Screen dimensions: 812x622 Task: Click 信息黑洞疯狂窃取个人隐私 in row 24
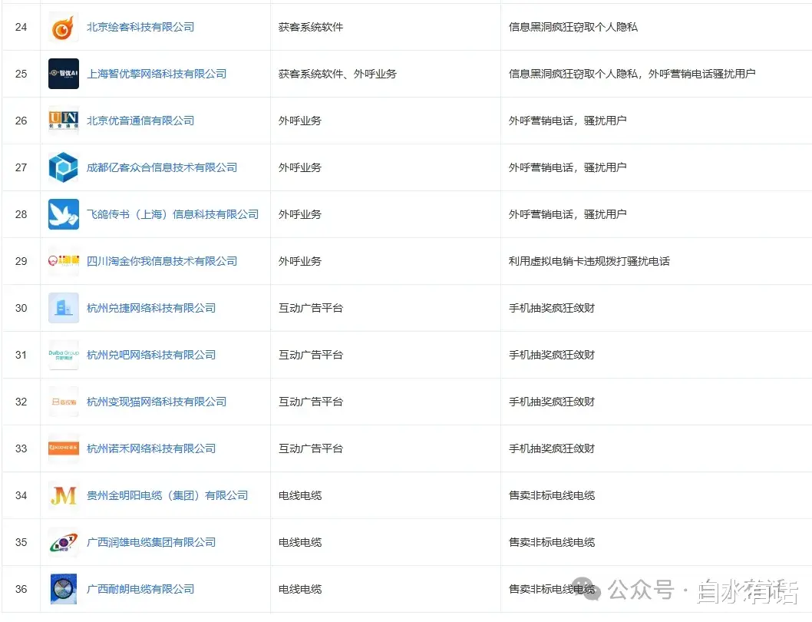(573, 27)
